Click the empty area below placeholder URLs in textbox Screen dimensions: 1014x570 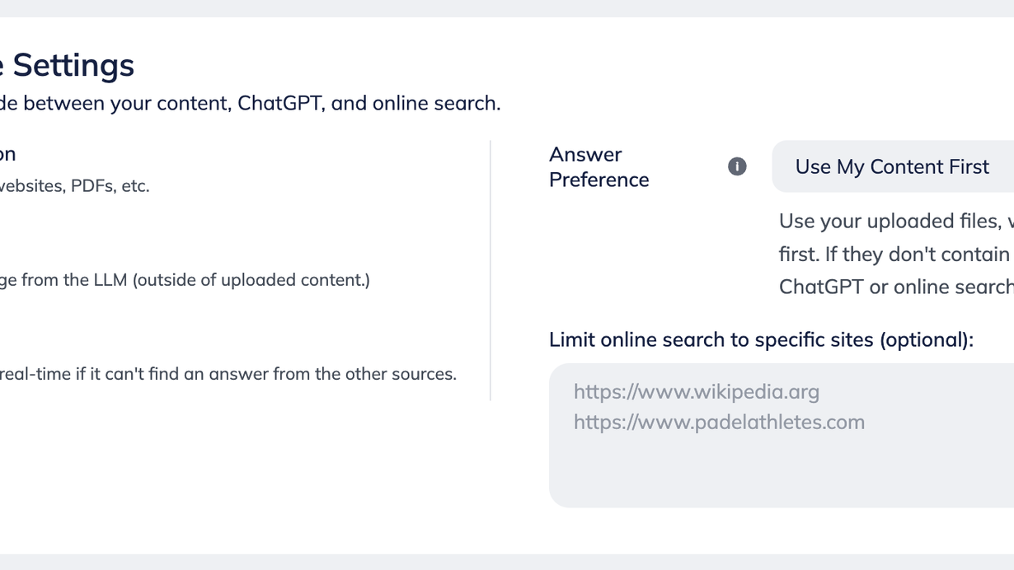pyautogui.click(x=782, y=474)
